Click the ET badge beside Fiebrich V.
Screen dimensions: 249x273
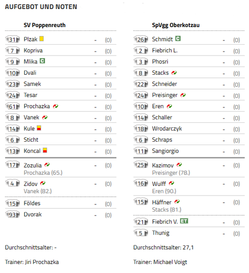[184, 221]
